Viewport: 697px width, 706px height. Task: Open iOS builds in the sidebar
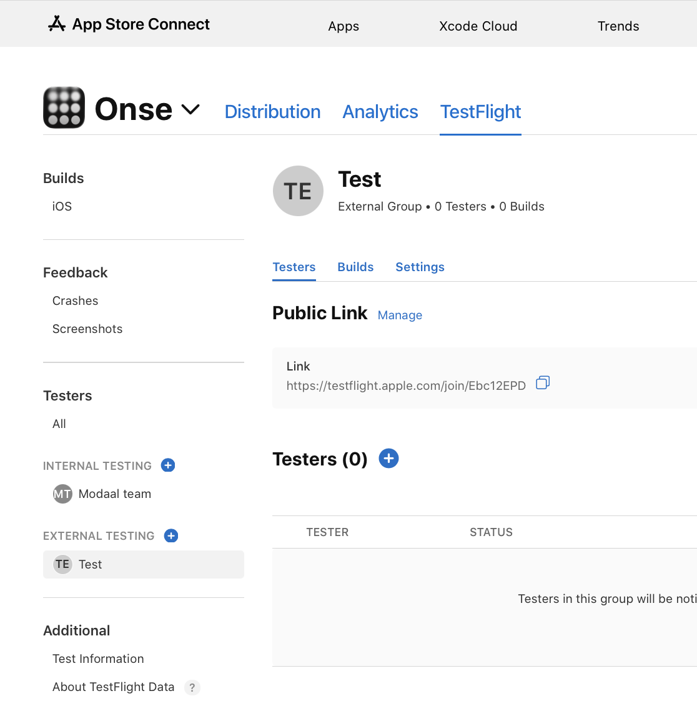(62, 206)
